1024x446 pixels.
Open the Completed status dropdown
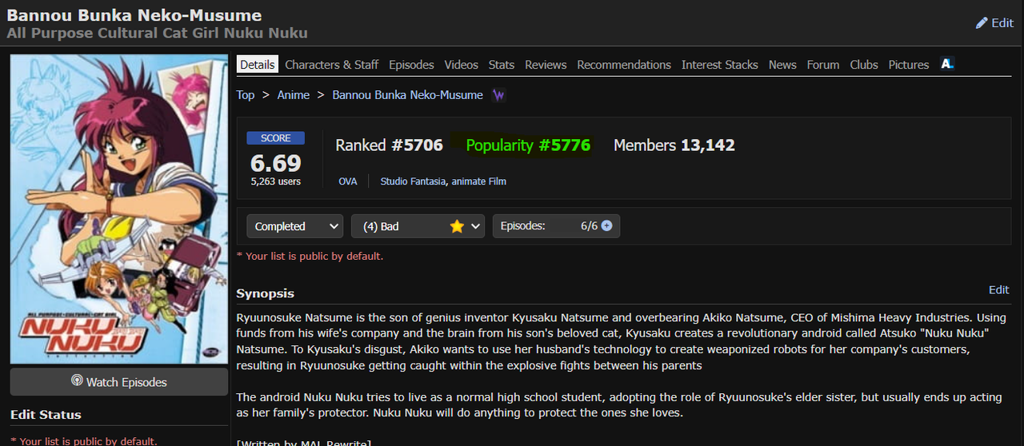click(x=294, y=226)
